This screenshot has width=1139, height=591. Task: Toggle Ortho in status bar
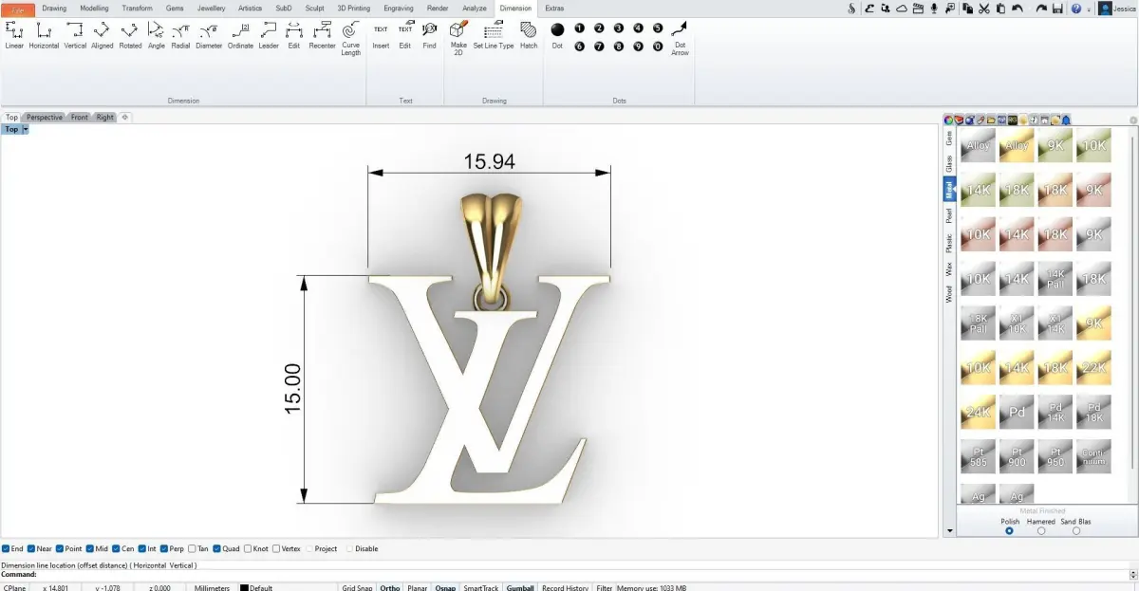click(x=389, y=588)
